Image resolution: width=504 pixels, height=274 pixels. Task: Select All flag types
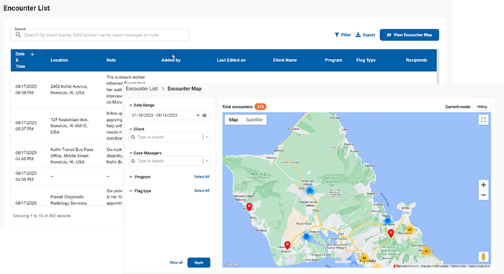pos(202,191)
